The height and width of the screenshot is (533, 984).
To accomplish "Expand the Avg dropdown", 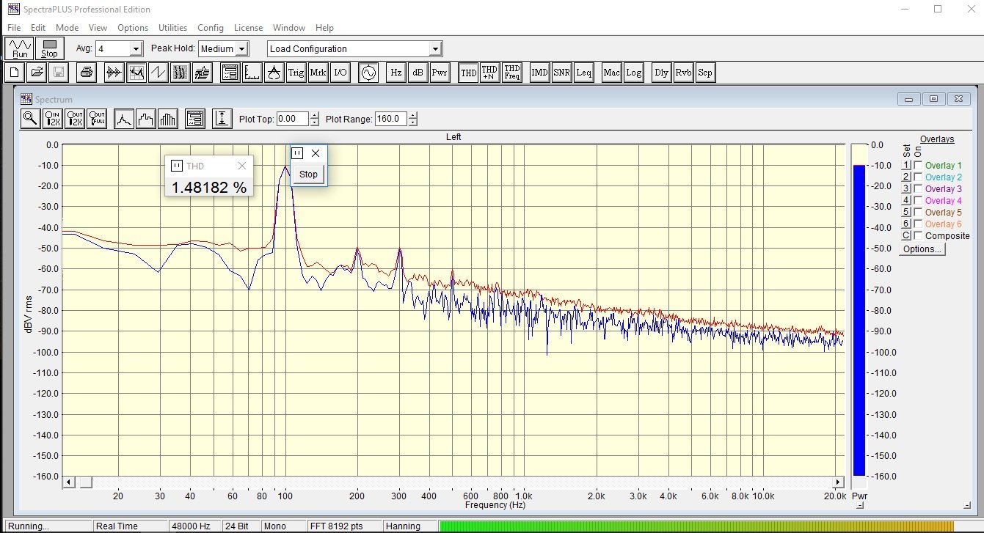I will coord(136,49).
